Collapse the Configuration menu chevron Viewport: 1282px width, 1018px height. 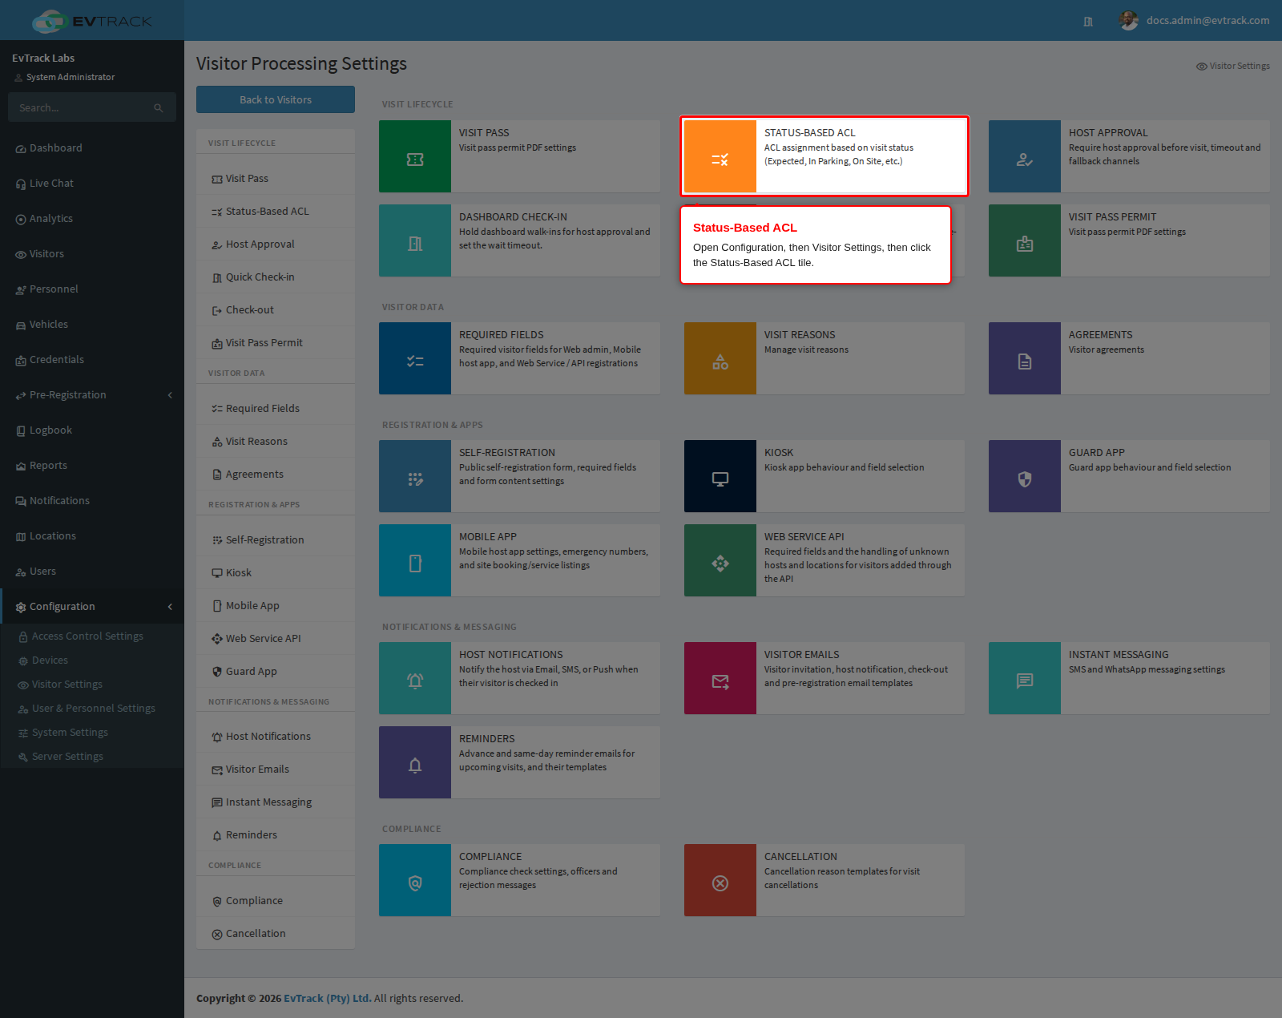click(170, 607)
